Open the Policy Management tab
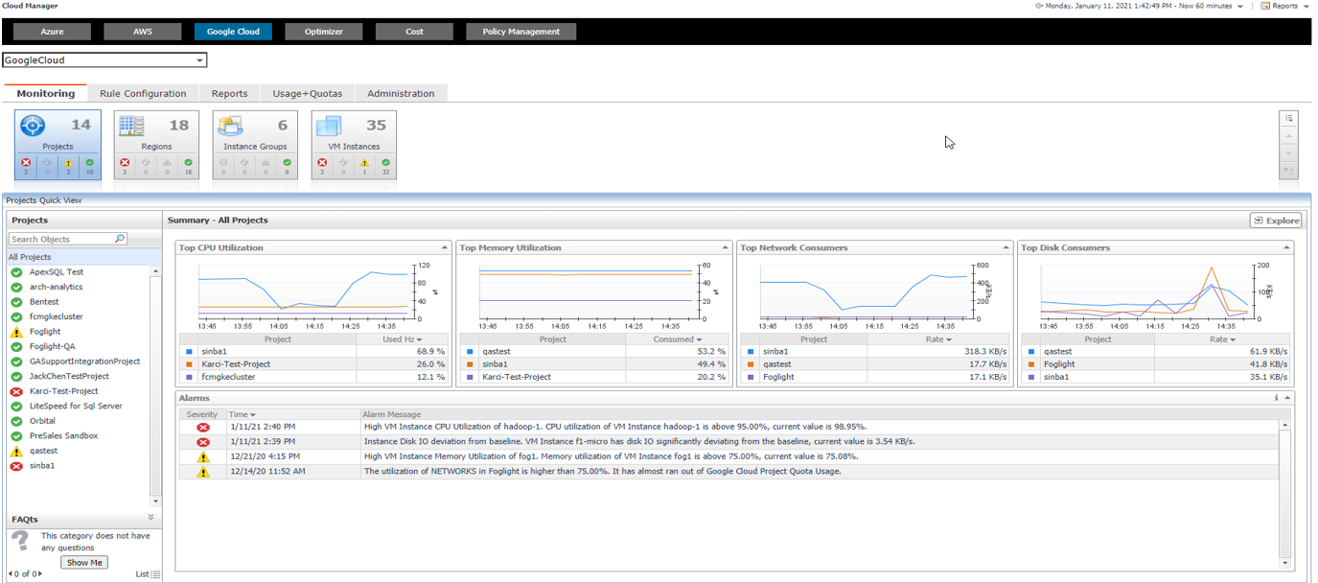Image resolution: width=1318 pixels, height=583 pixels. (521, 32)
